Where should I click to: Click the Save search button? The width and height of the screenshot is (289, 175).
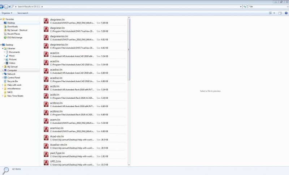23,13
